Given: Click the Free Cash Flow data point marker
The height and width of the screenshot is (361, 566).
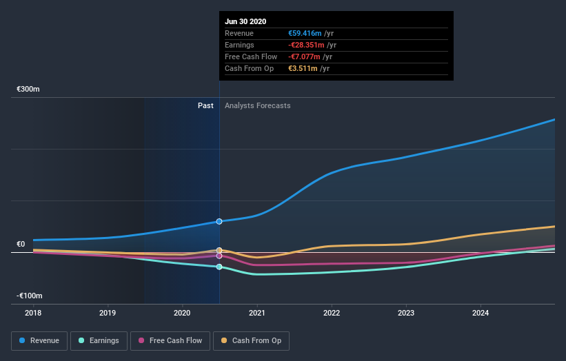Looking at the screenshot, I should coord(219,256).
